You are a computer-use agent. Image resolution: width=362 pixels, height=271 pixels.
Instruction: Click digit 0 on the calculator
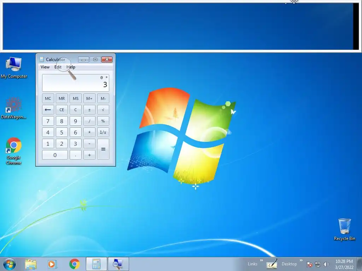(x=55, y=155)
